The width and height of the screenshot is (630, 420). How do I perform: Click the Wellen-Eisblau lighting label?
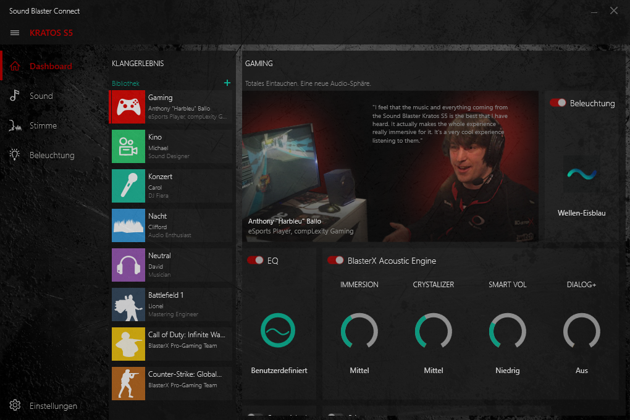pos(581,213)
